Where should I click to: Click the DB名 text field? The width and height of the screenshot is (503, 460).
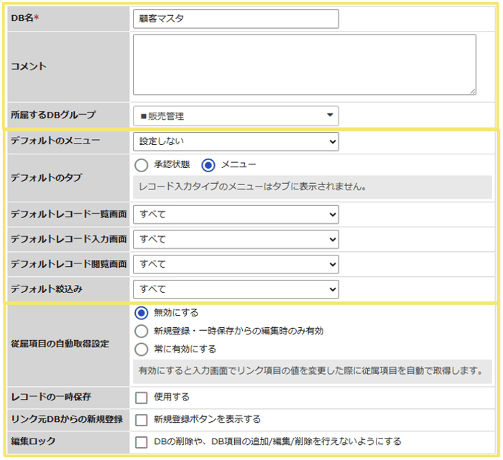coord(236,19)
